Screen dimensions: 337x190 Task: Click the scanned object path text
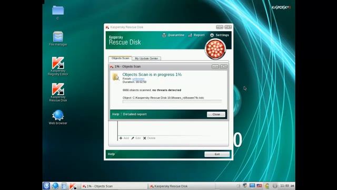(x=163, y=98)
